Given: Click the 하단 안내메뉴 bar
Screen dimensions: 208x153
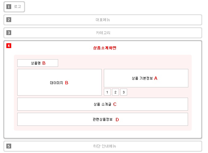Looking at the screenshot, I should 103,146.
